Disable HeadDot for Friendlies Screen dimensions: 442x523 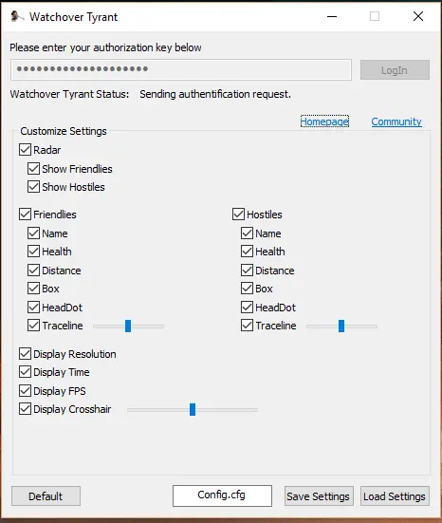33,308
